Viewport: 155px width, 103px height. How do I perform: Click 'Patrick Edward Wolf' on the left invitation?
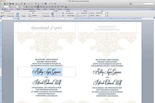47,82
